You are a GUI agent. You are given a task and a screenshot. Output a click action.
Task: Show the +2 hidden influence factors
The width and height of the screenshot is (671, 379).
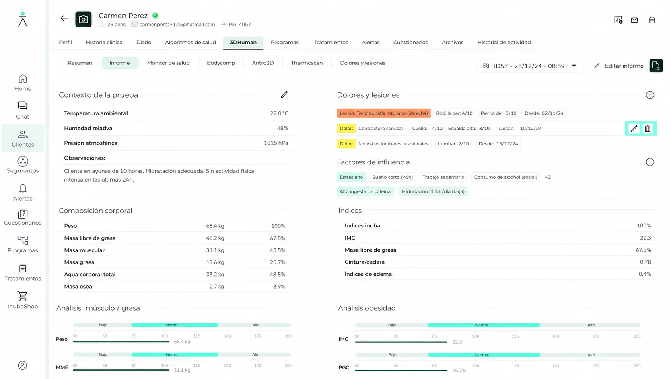(548, 177)
